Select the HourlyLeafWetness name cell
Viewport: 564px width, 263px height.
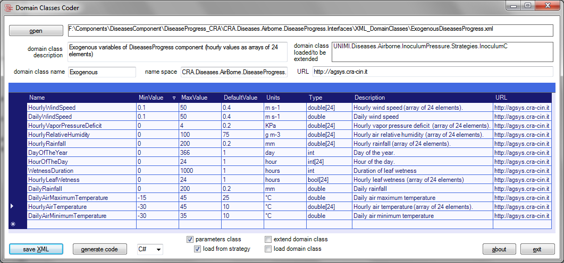[82, 179]
